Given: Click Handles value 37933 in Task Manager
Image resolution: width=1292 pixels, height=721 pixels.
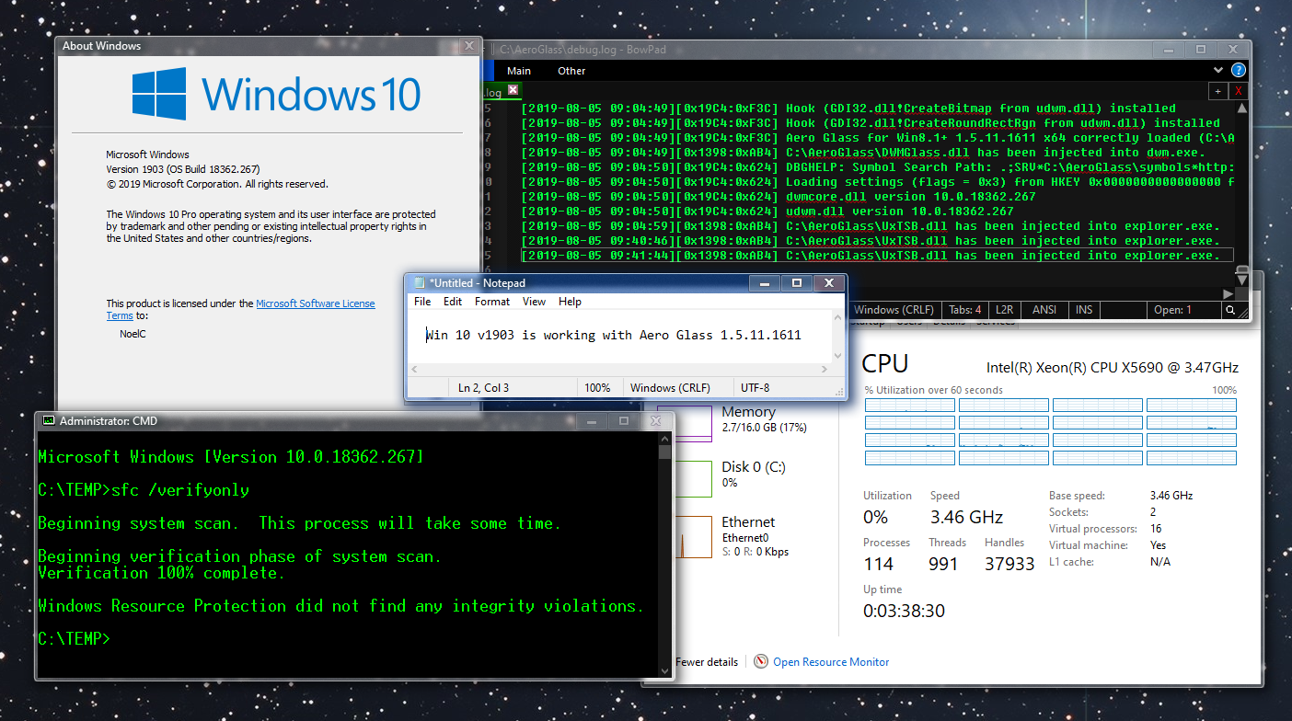Looking at the screenshot, I should click(x=1009, y=564).
